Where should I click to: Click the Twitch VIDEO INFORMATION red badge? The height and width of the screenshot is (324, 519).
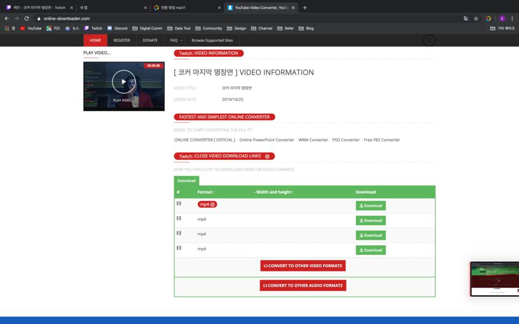[x=208, y=53]
